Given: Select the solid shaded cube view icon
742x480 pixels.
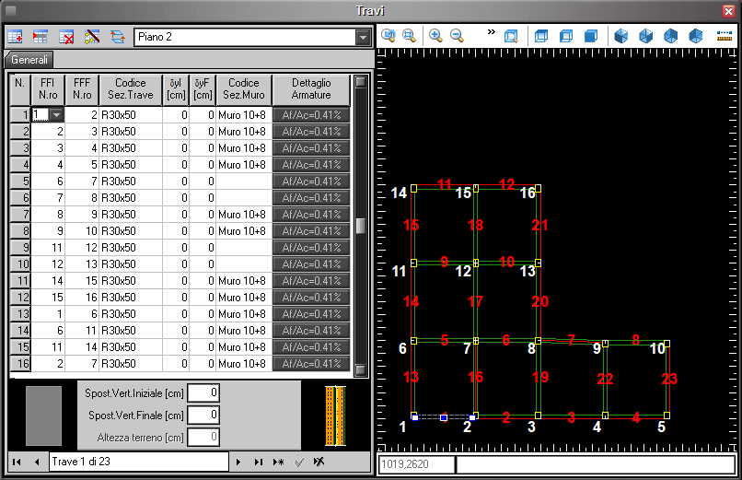Looking at the screenshot, I should (591, 37).
